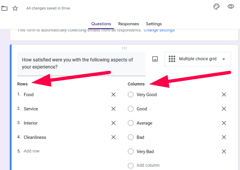Image resolution: width=240 pixels, height=170 pixels.
Task: Star this form
Action: pyautogui.click(x=15, y=8)
